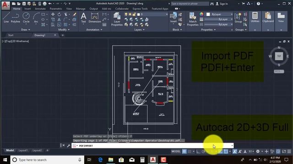Open the Clipboard panel

point(268,21)
